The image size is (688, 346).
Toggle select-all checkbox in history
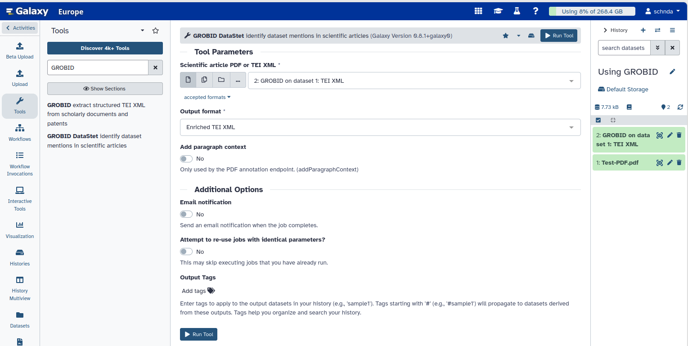click(598, 120)
